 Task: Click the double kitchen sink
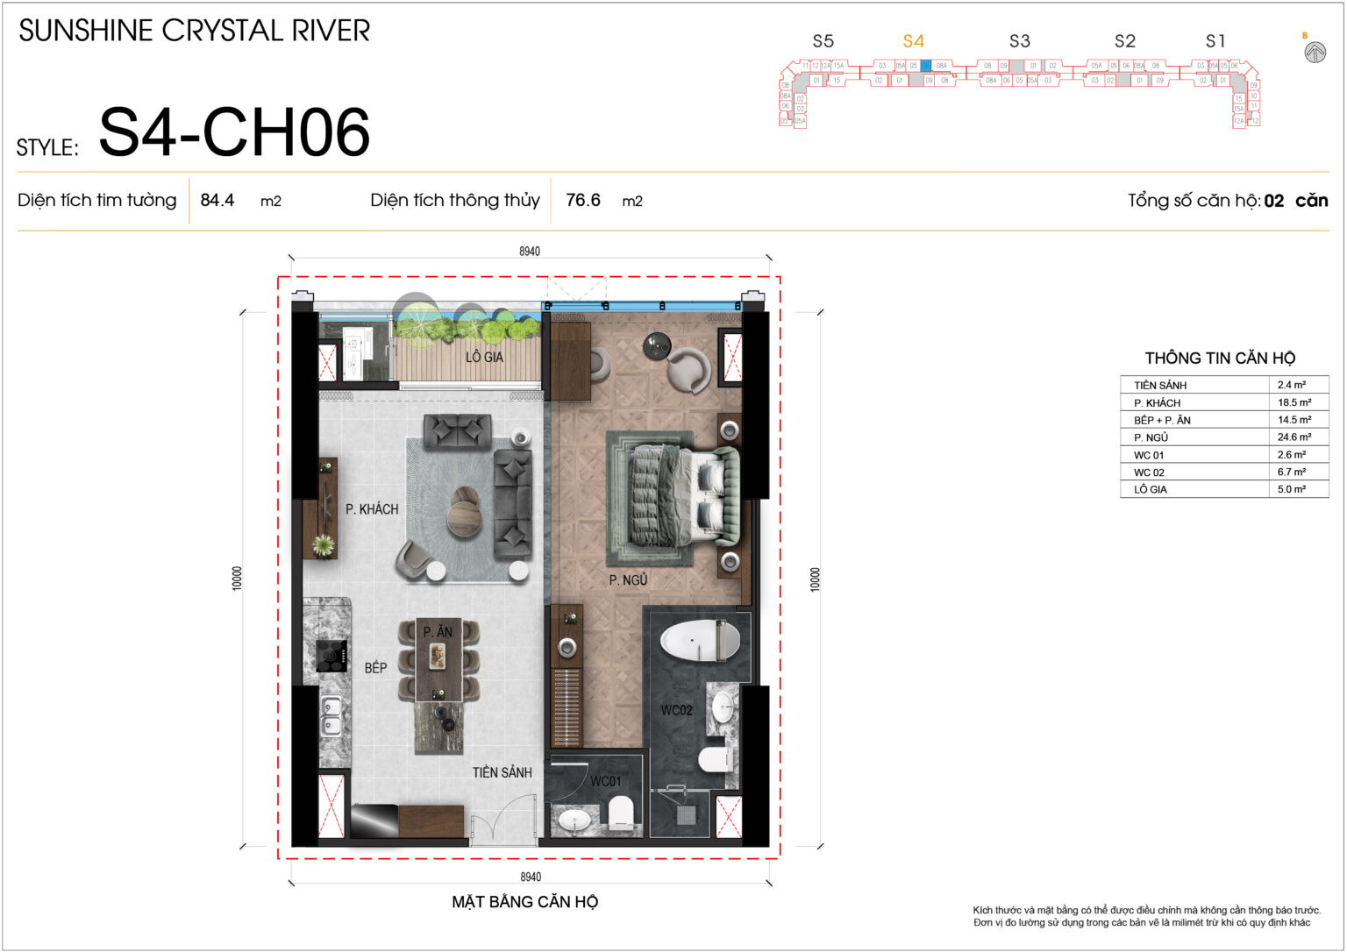[331, 716]
